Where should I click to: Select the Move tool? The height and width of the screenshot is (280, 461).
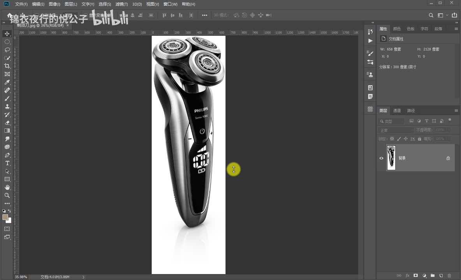coord(7,34)
